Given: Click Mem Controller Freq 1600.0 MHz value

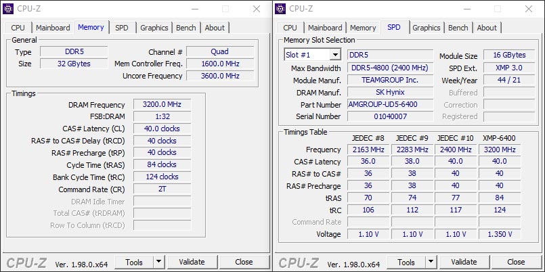Looking at the screenshot, I should (220, 64).
